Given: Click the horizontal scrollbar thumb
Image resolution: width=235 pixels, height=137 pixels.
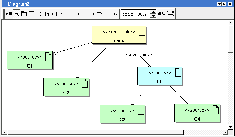Looking at the screenshot, I should 95,132.
